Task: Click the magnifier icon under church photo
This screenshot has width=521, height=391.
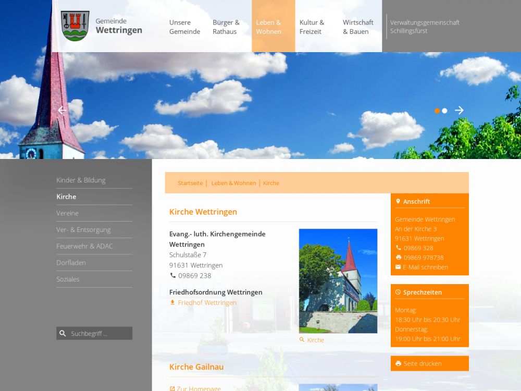Action: (x=302, y=340)
